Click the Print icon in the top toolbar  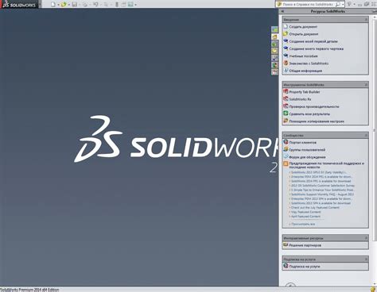click(85, 4)
